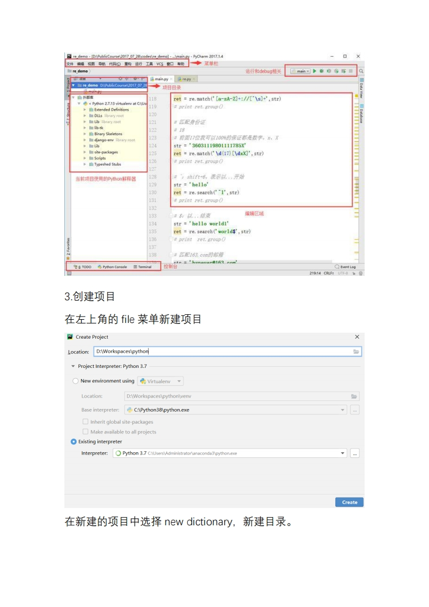Open the Favorites tool window side tab

pyautogui.click(x=68, y=248)
